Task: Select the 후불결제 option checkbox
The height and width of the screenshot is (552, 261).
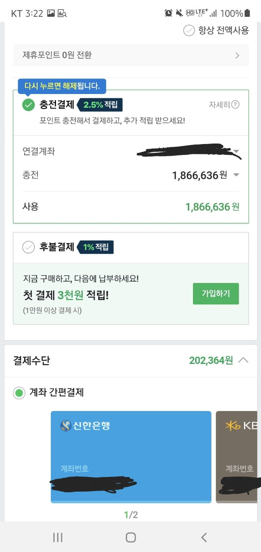Action: [28, 247]
